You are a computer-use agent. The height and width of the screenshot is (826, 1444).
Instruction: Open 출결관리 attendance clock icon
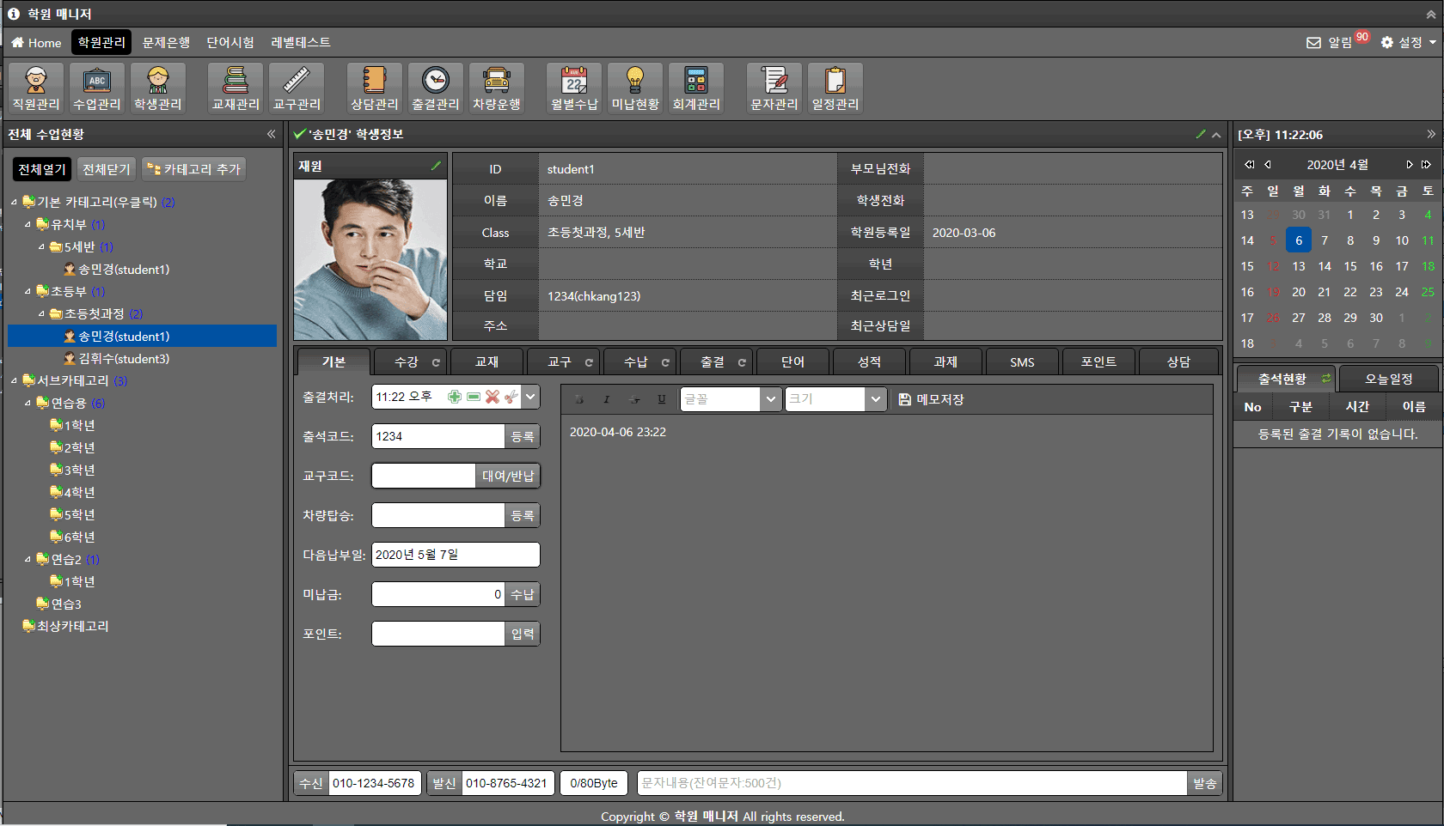(435, 88)
